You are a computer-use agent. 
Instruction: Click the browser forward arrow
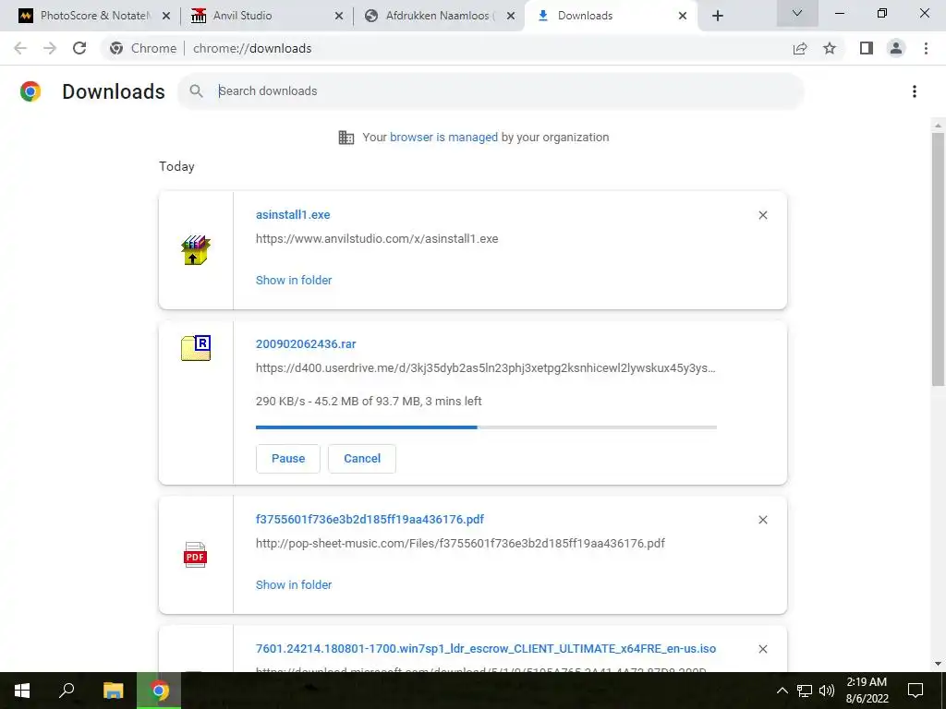(x=50, y=48)
